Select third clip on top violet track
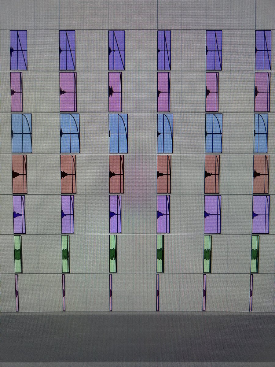Viewport: 275px width, 367px height. tap(117, 50)
